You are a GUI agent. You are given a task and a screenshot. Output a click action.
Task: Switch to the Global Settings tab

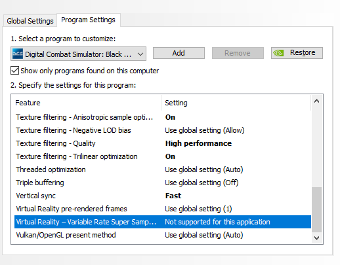pyautogui.click(x=30, y=21)
